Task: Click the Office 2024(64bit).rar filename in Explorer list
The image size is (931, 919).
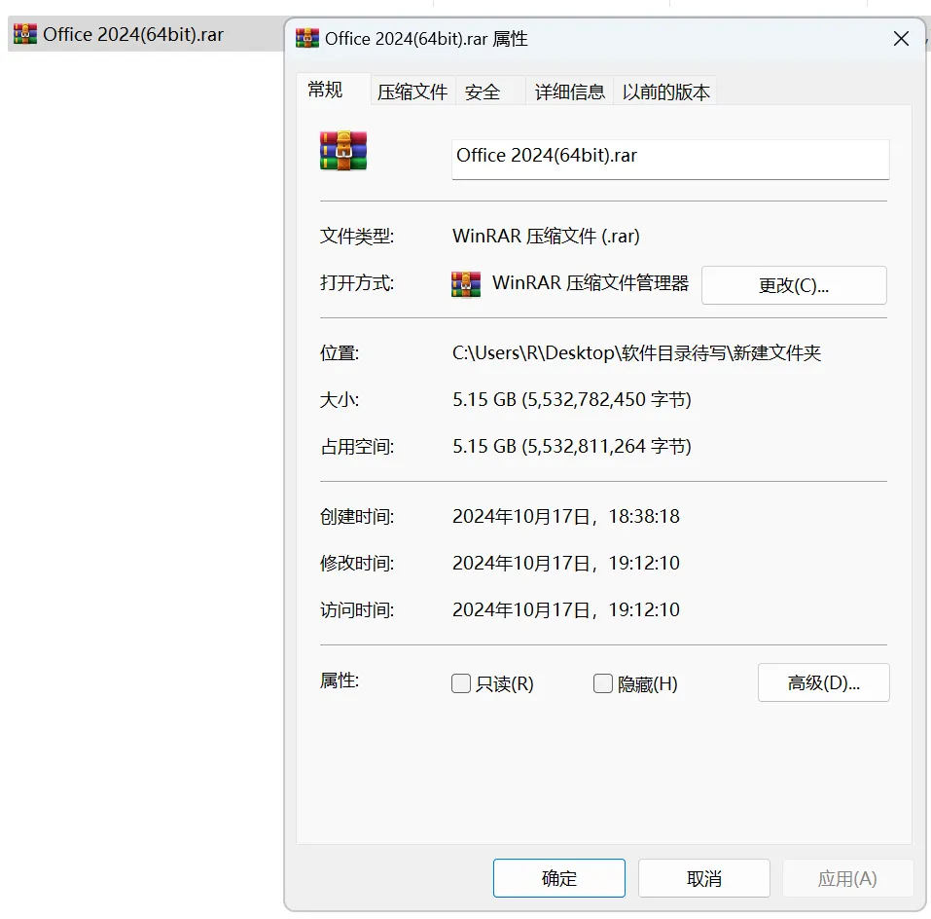Action: pyautogui.click(x=133, y=34)
